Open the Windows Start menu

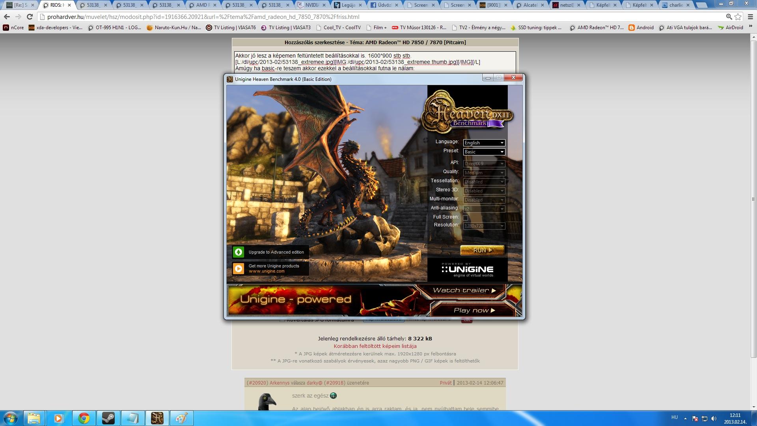point(11,418)
